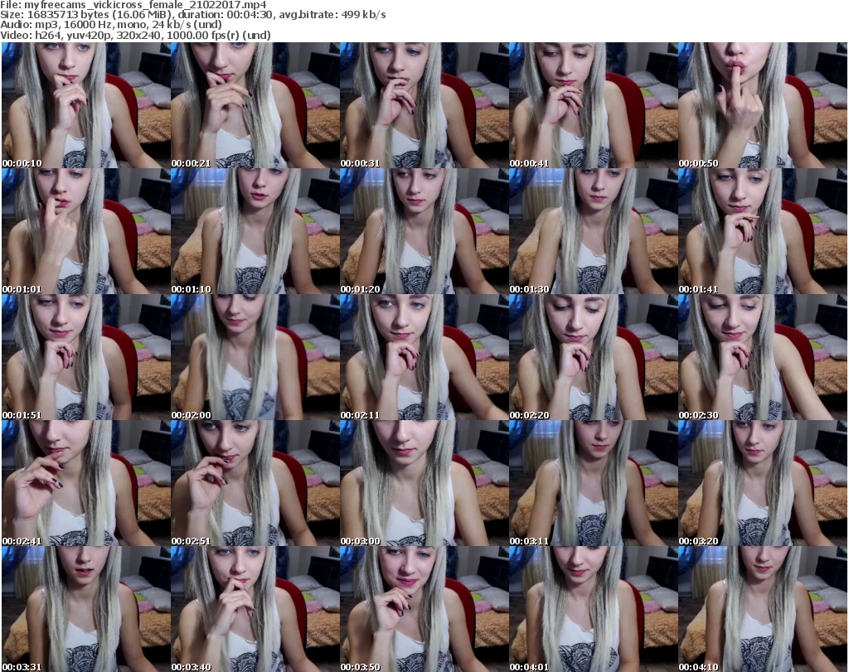Click the 'Video: h264, yuv420p' line

point(135,35)
